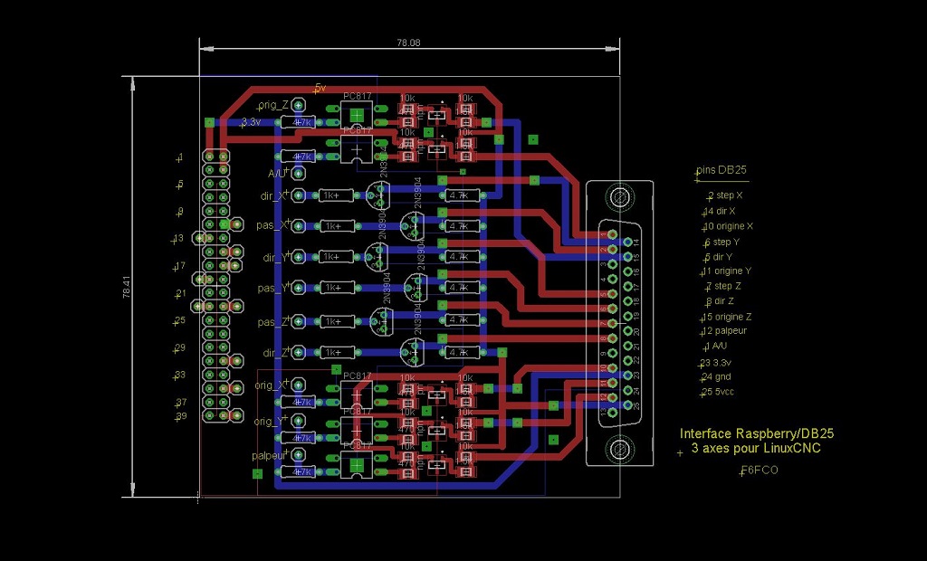The height and width of the screenshot is (561, 927).
Task: Click the '3 axes pour LinuxCNC' subtitle
Action: (x=756, y=449)
